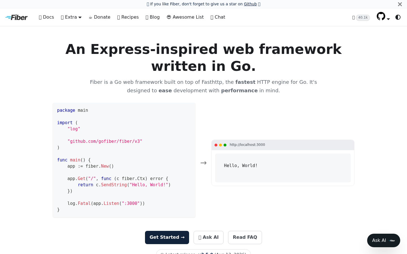The width and height of the screenshot is (407, 254).
Task: Follow the Github link in the banner
Action: (x=250, y=4)
